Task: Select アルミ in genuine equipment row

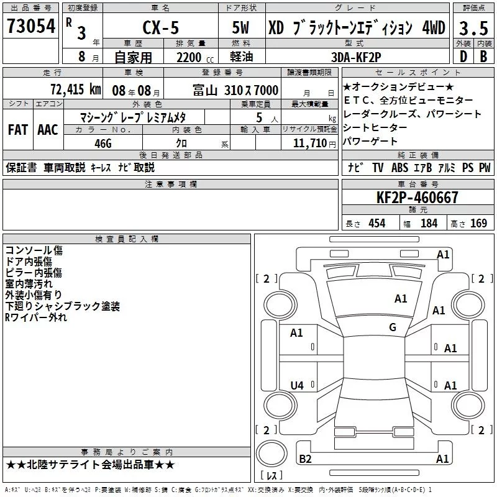Action: pyautogui.click(x=447, y=168)
